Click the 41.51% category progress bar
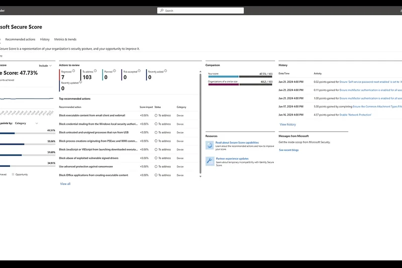The image size is (402, 268). click(28, 133)
